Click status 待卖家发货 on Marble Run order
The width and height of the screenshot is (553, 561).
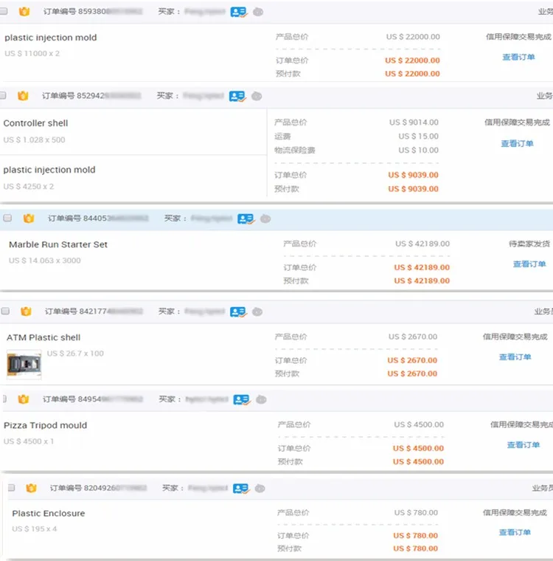[529, 244]
